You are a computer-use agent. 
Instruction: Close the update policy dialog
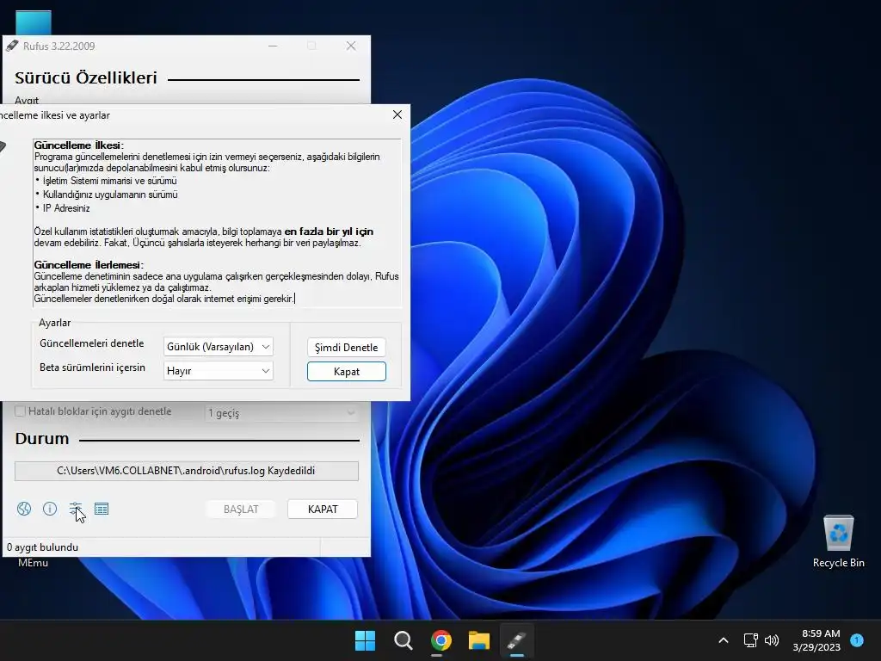point(397,114)
